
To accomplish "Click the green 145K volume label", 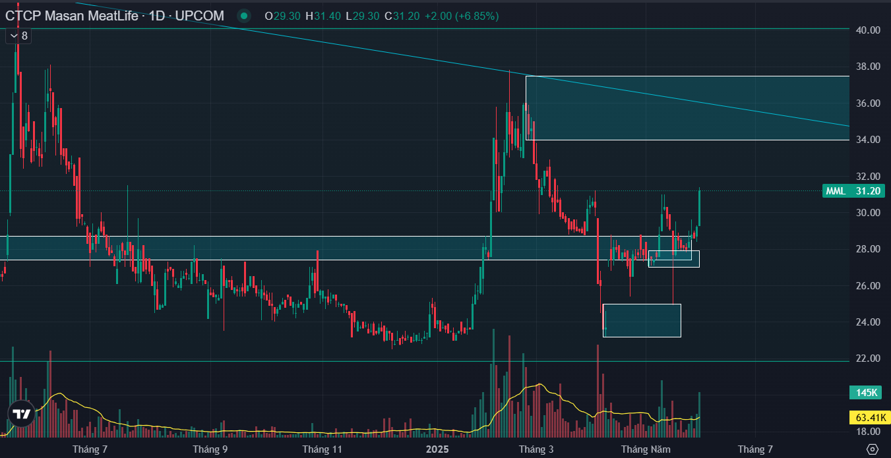I will (x=867, y=393).
